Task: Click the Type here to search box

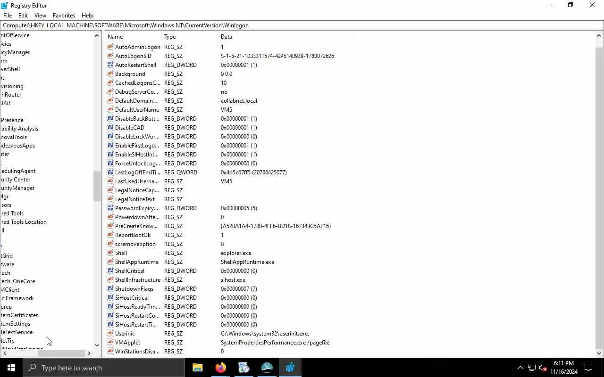Action: 104,368
